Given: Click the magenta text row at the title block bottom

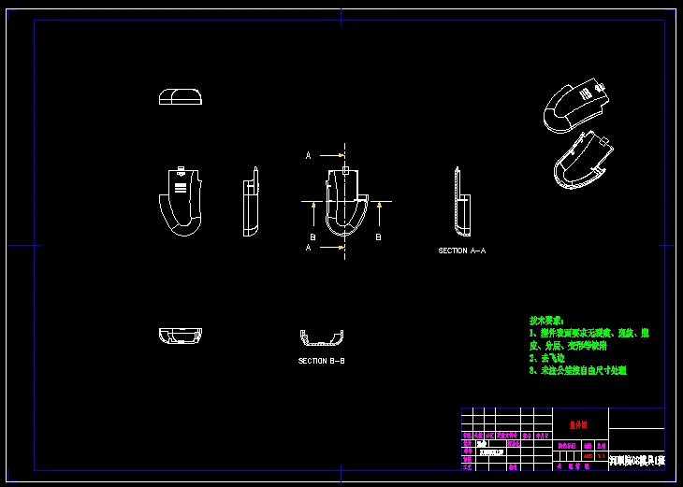Looking at the screenshot, I should (574, 466).
